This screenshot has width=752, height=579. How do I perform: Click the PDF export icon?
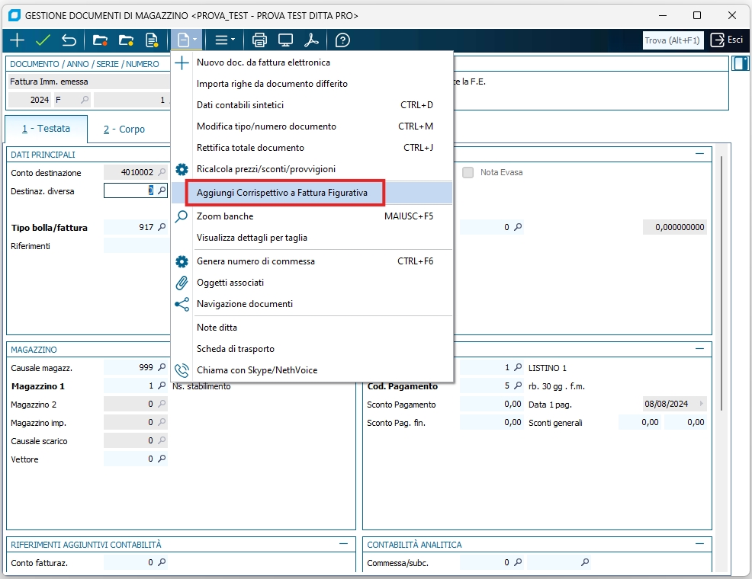[x=311, y=40]
